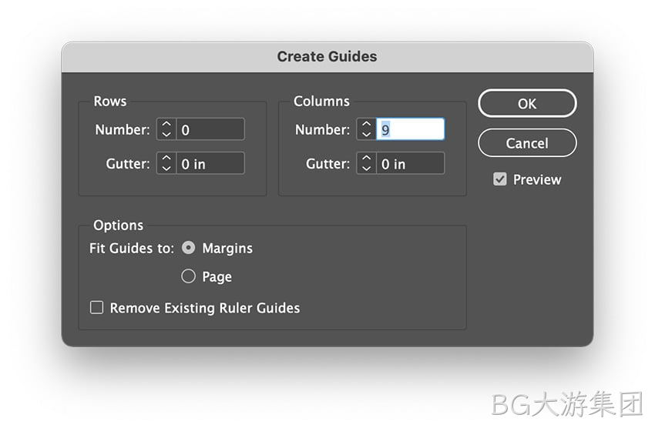Select the Margins radio button

(188, 248)
